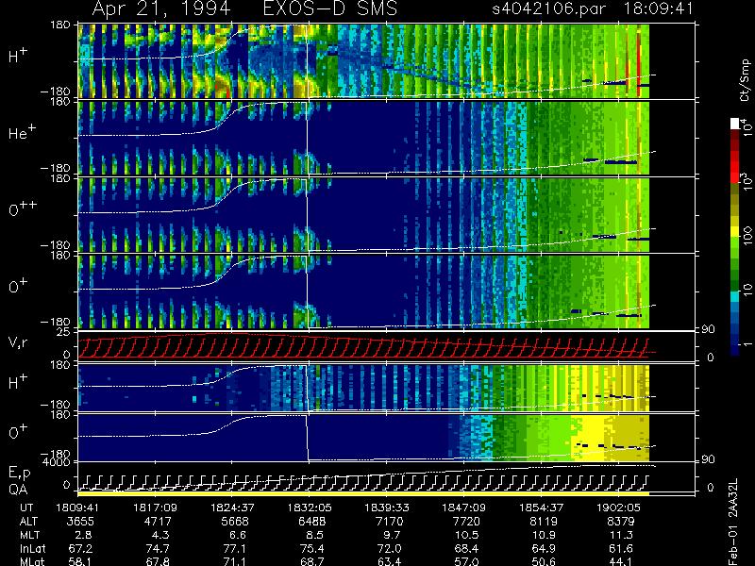Click InLat value '64.9'
The width and height of the screenshot is (755, 566).
tap(544, 548)
